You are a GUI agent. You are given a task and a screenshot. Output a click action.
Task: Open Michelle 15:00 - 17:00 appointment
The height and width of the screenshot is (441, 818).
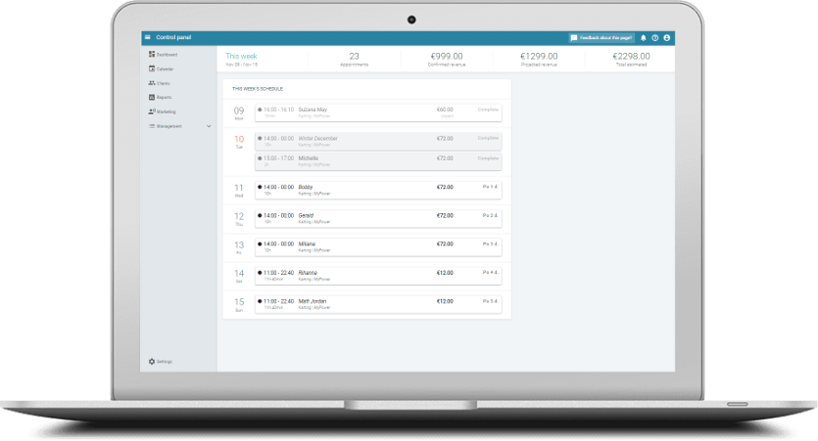click(378, 161)
